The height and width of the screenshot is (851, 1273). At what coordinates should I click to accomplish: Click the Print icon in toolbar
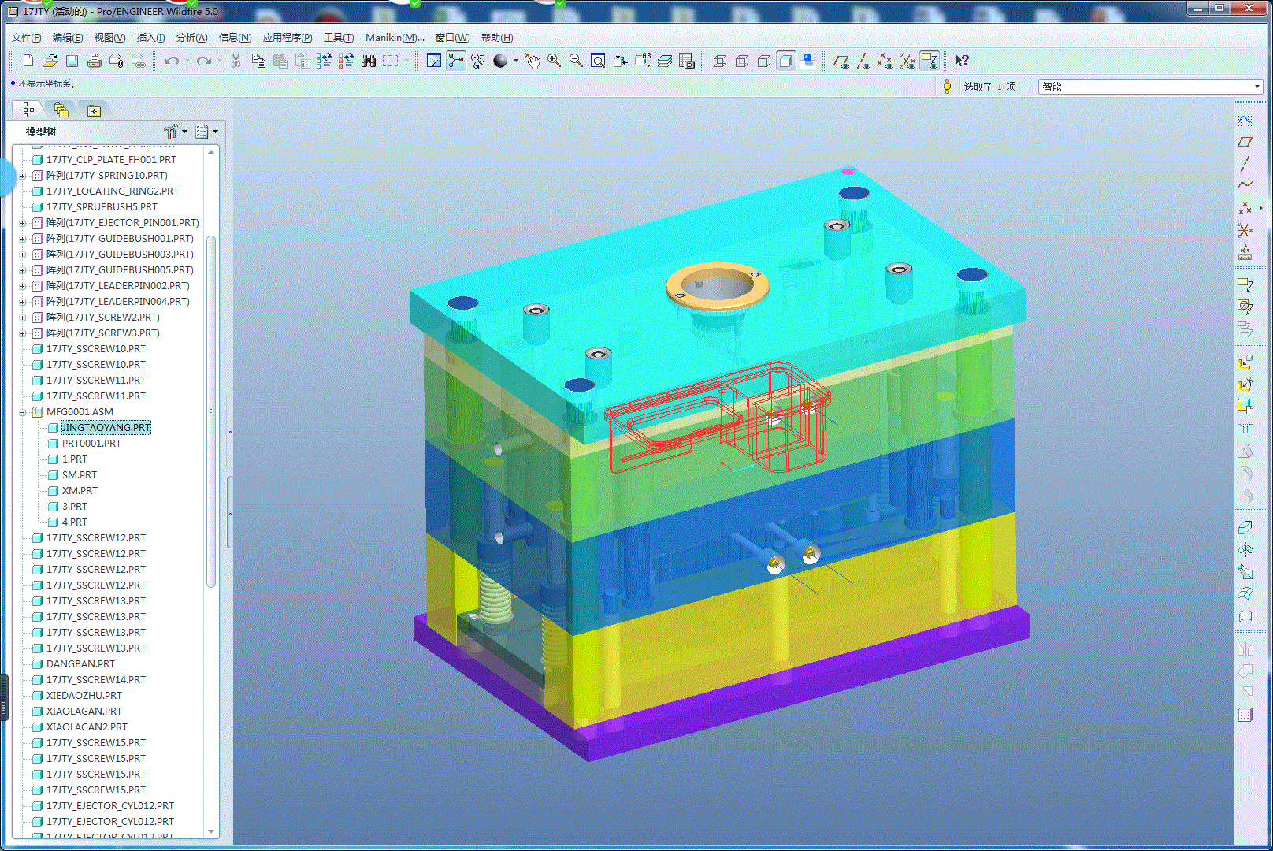94,61
